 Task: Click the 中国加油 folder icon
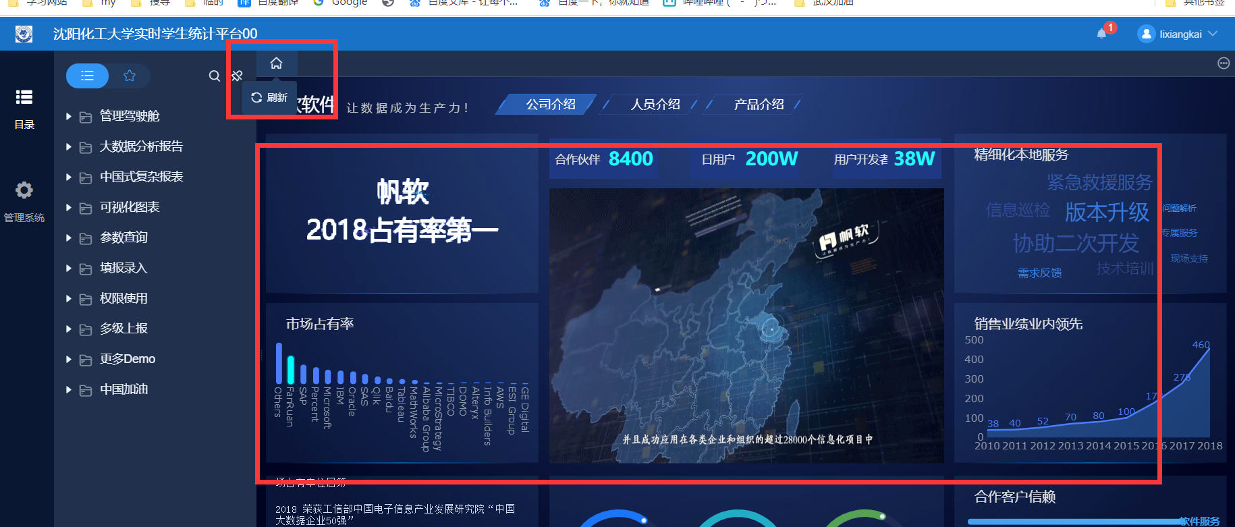pyautogui.click(x=86, y=391)
